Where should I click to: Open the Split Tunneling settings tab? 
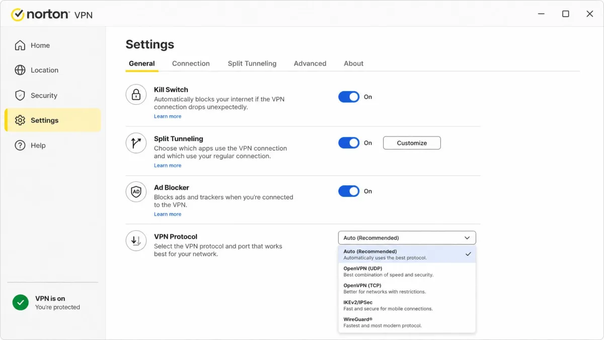252,63
